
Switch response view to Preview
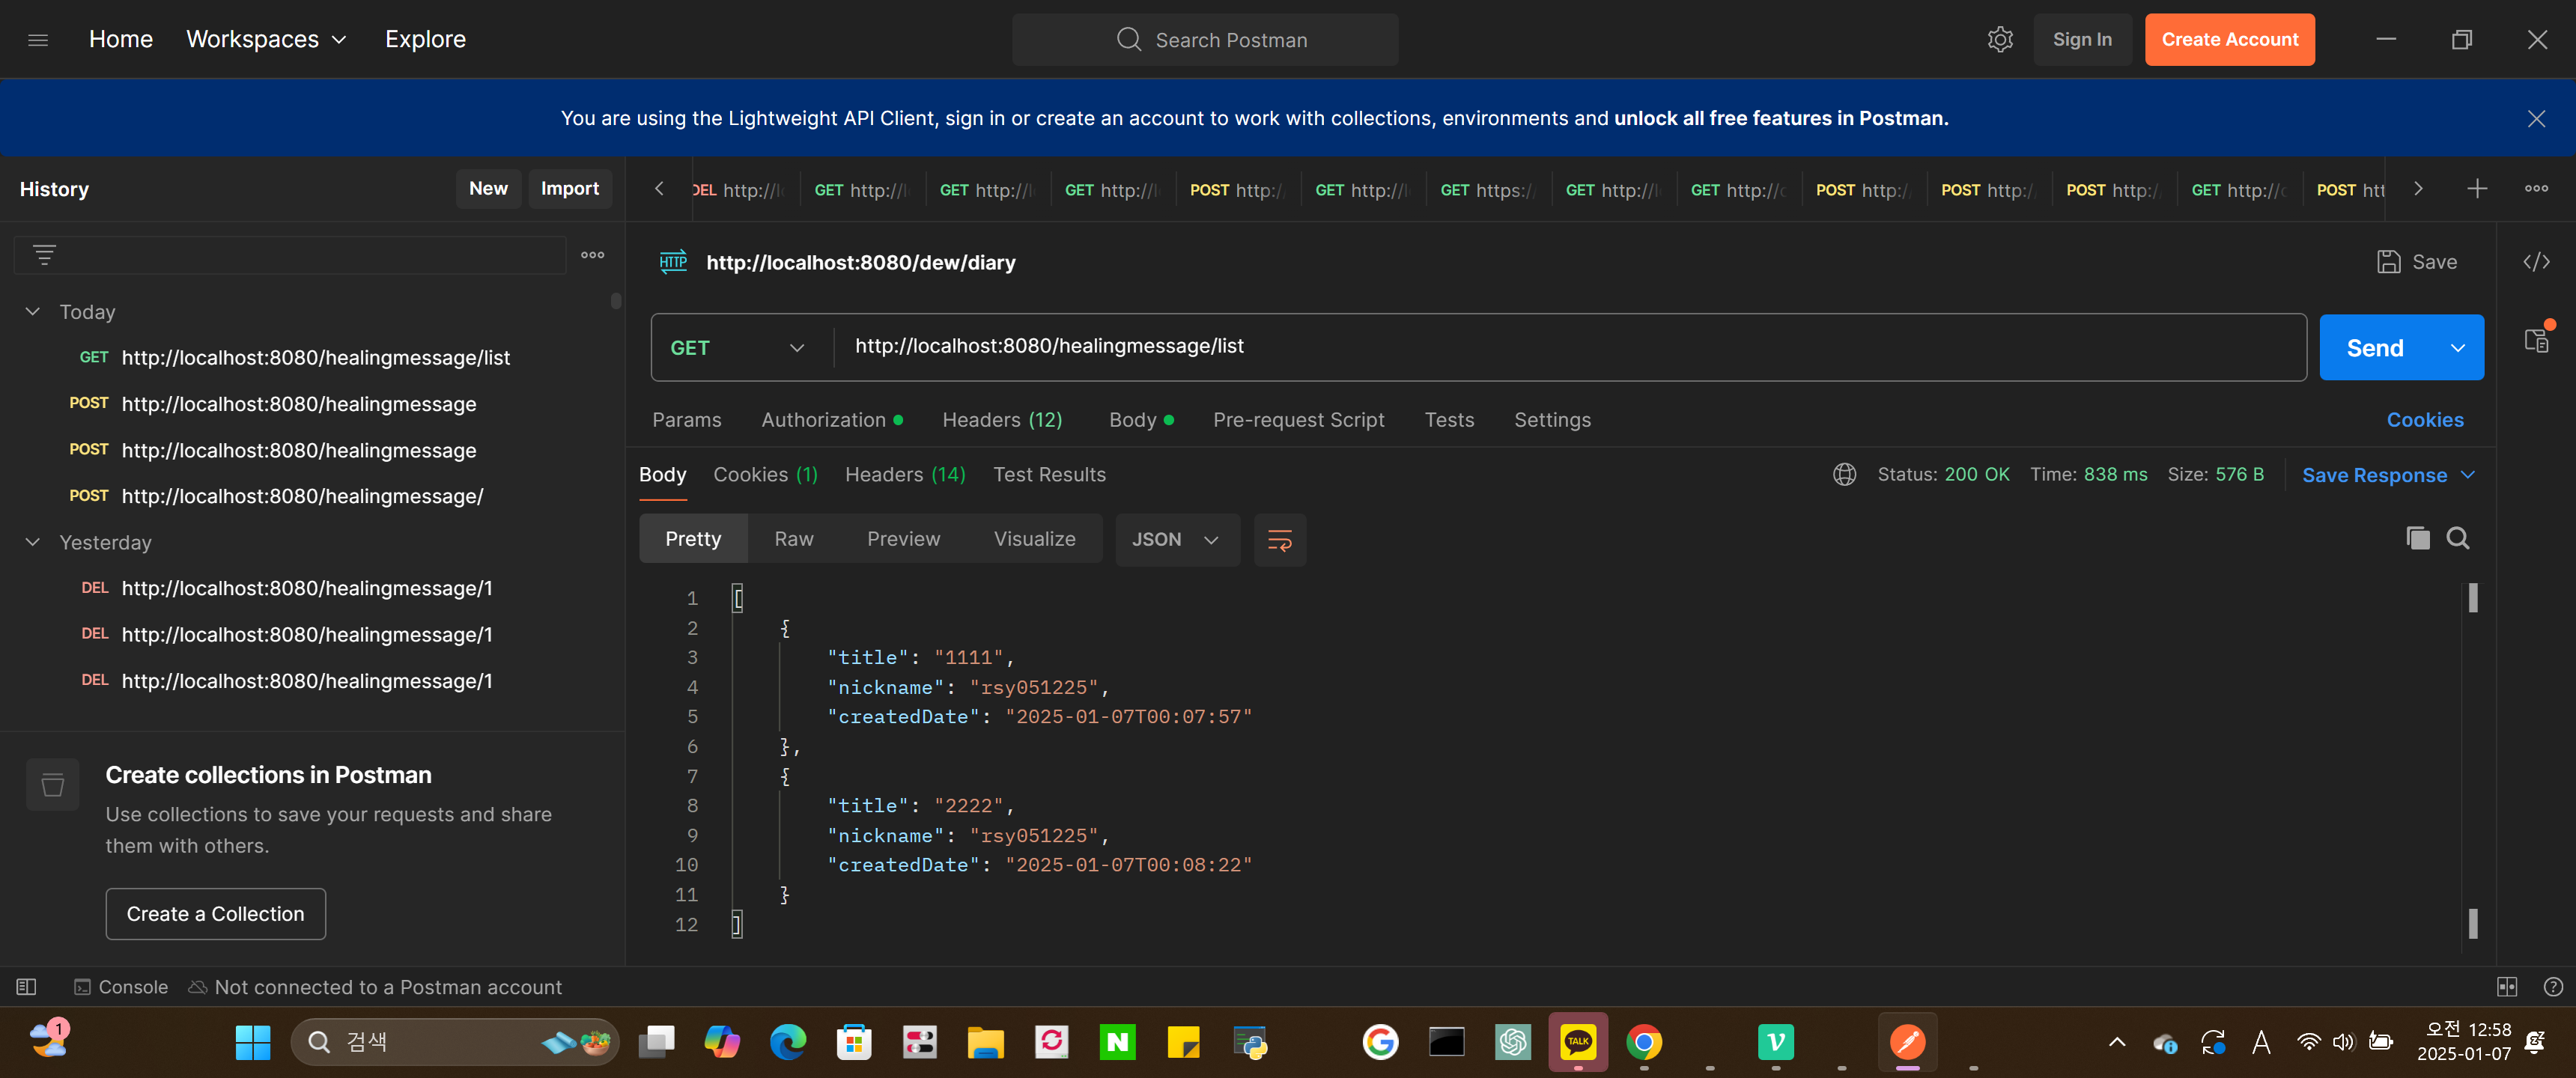click(x=903, y=540)
